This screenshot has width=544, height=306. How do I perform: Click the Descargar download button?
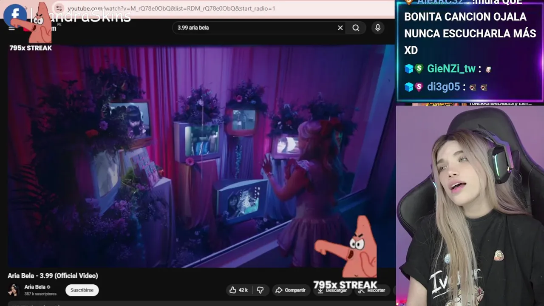(x=331, y=290)
